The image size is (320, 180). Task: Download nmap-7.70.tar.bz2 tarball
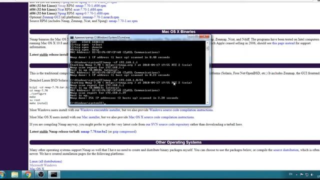point(94,131)
